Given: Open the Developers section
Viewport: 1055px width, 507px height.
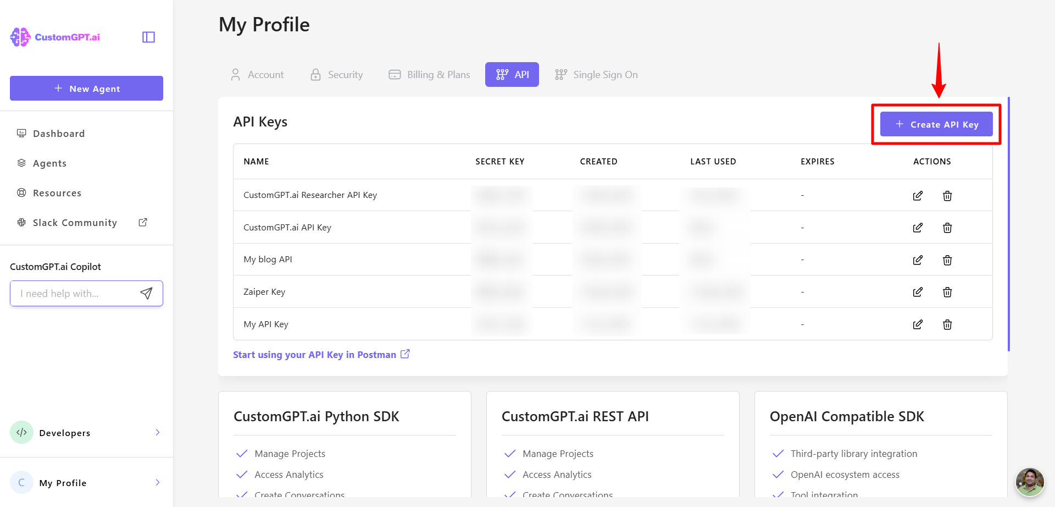Looking at the screenshot, I should click(x=86, y=433).
